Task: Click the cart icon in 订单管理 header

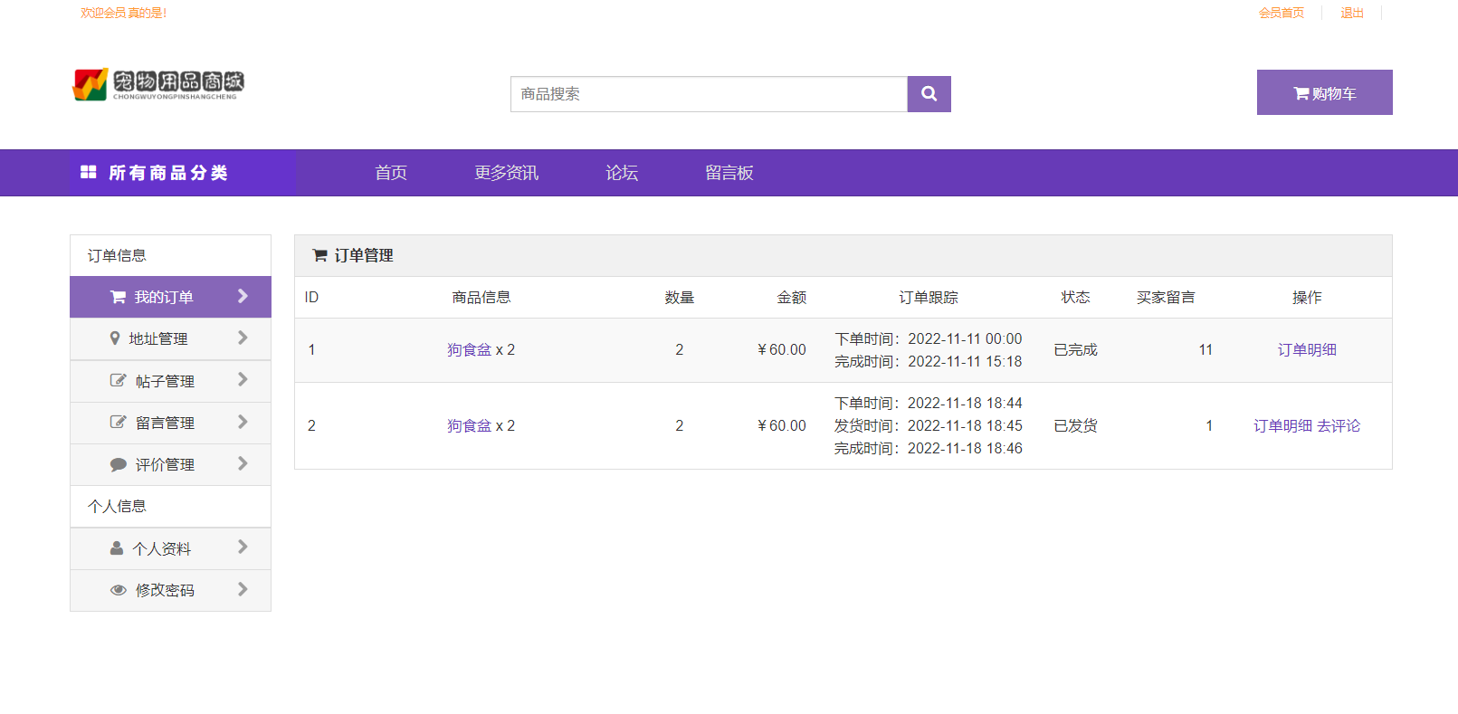Action: coord(319,255)
